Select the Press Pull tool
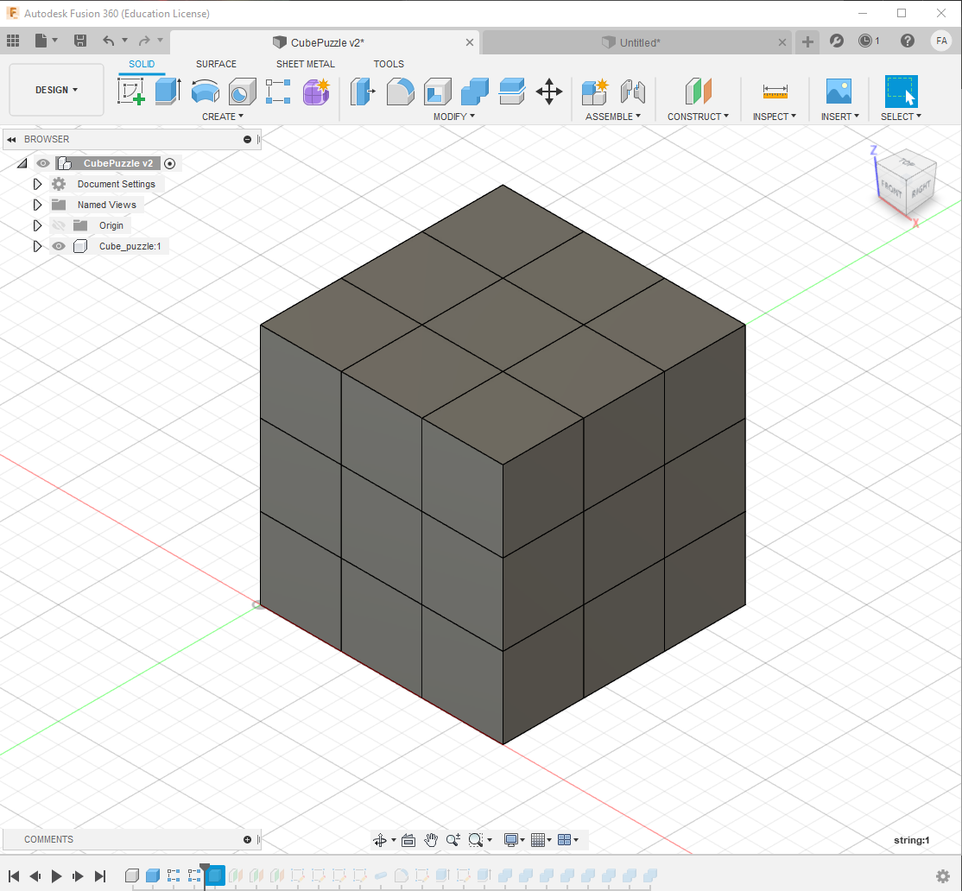The image size is (962, 891). click(x=362, y=91)
